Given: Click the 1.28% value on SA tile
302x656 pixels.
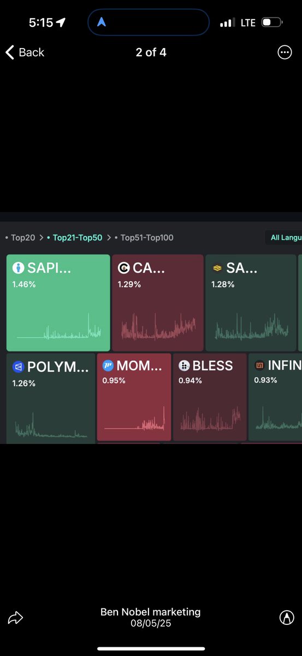Looking at the screenshot, I should [223, 284].
